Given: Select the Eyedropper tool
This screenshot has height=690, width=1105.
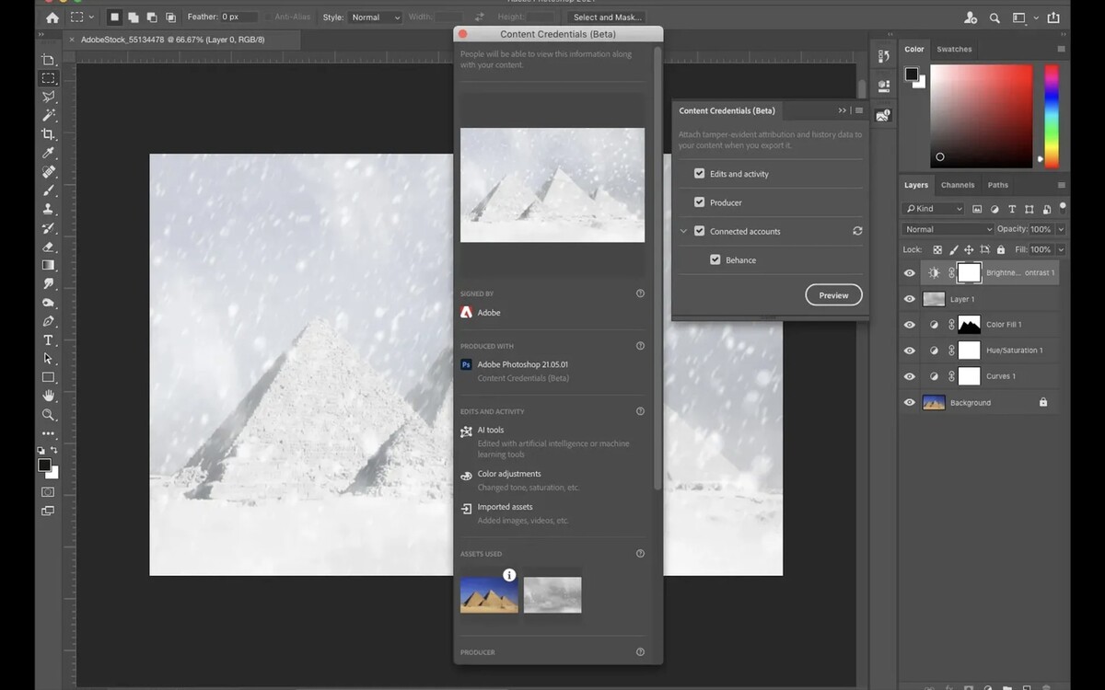Looking at the screenshot, I should pyautogui.click(x=49, y=153).
